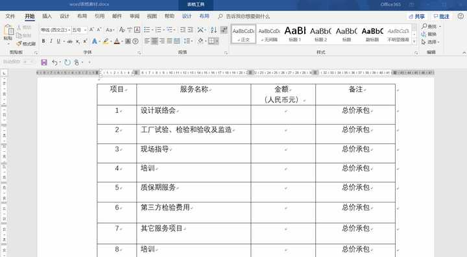Viewport: 467px width, 257px height.
Task: Open the 文件 (File) tab
Action: 10,16
